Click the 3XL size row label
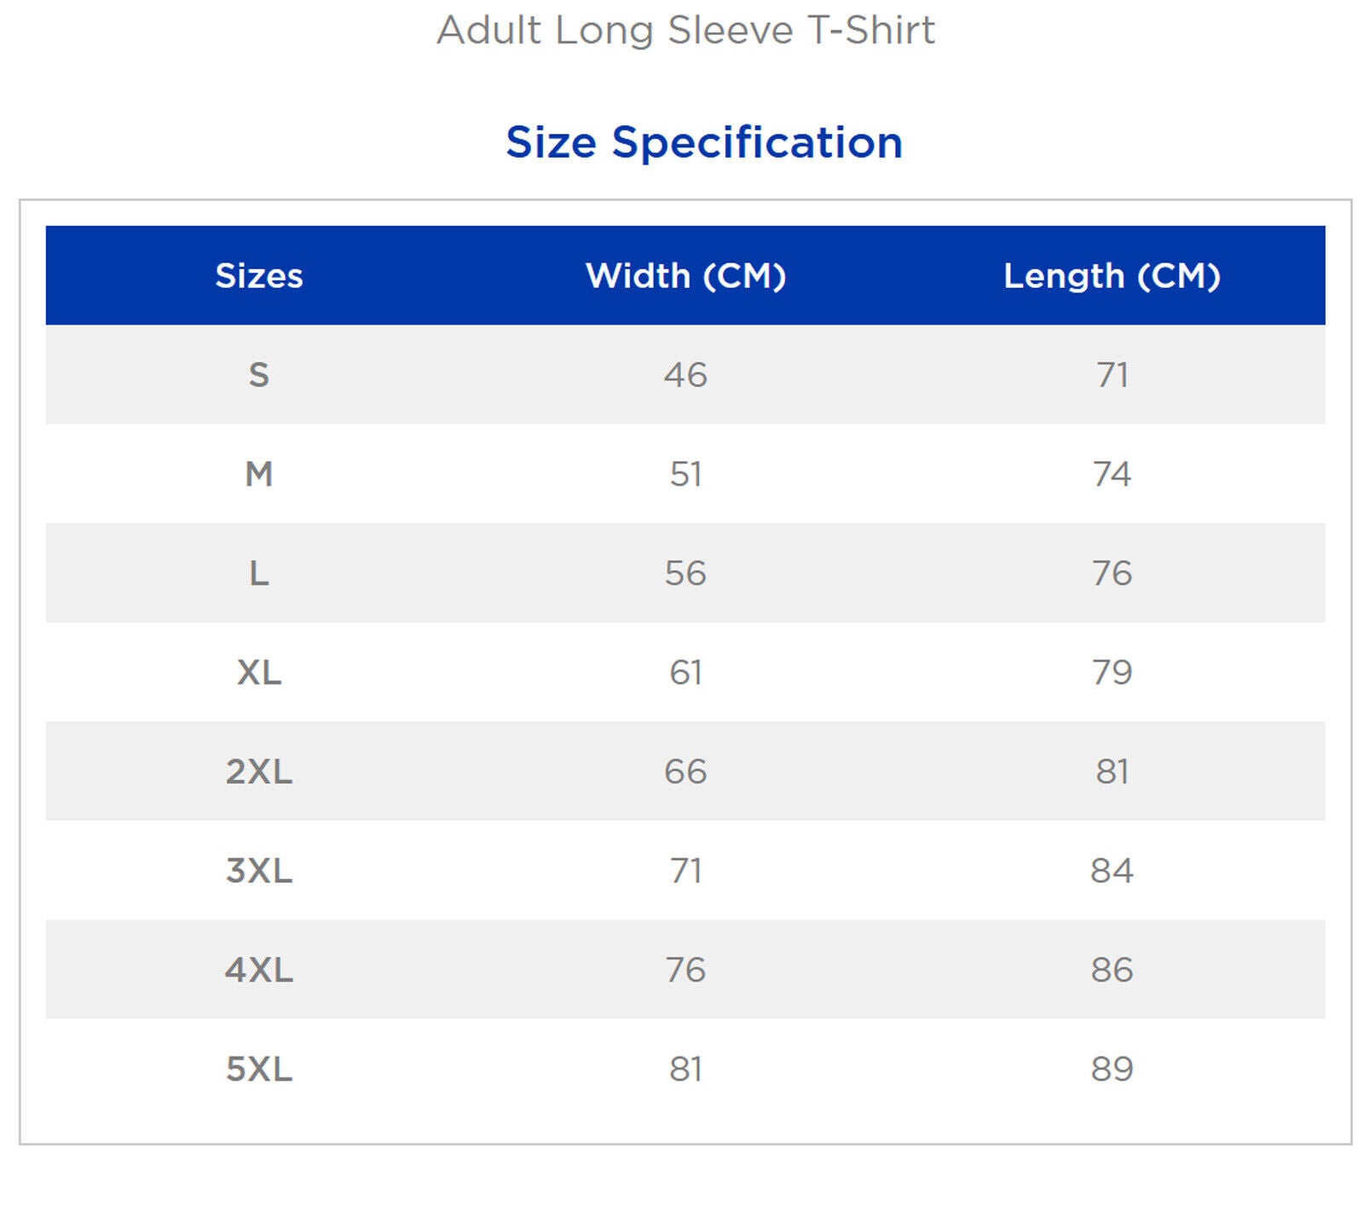This screenshot has height=1205, width=1364. (259, 871)
